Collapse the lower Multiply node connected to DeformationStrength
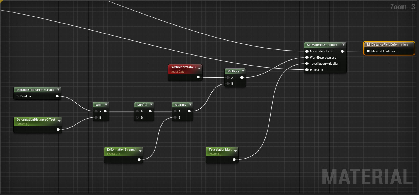 pos(190,105)
